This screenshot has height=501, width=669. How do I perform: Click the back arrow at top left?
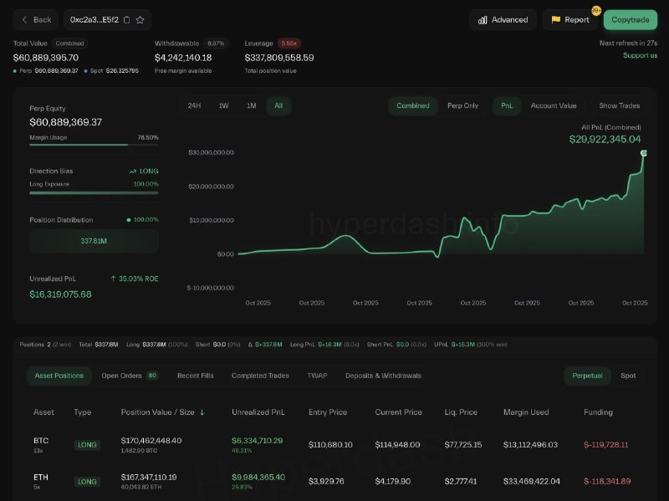click(25, 19)
